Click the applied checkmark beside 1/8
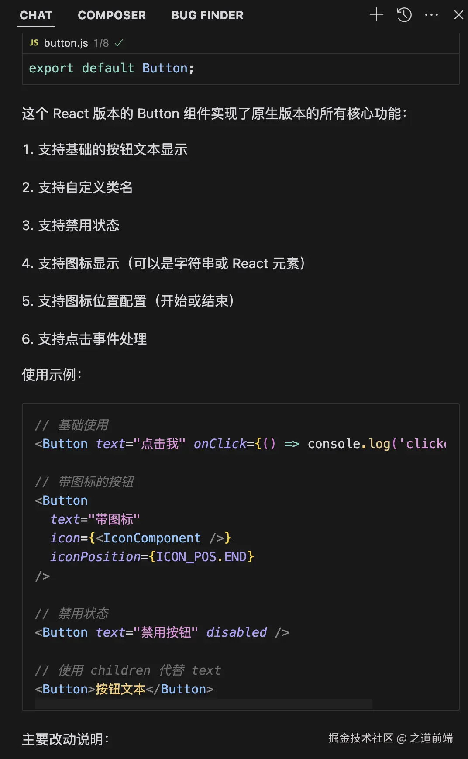 [x=119, y=43]
